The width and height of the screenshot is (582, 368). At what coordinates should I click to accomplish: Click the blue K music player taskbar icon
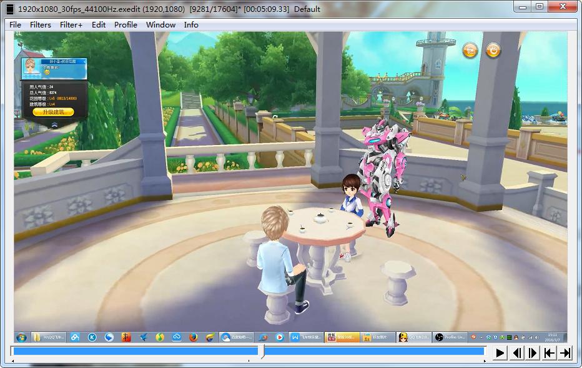coord(92,337)
